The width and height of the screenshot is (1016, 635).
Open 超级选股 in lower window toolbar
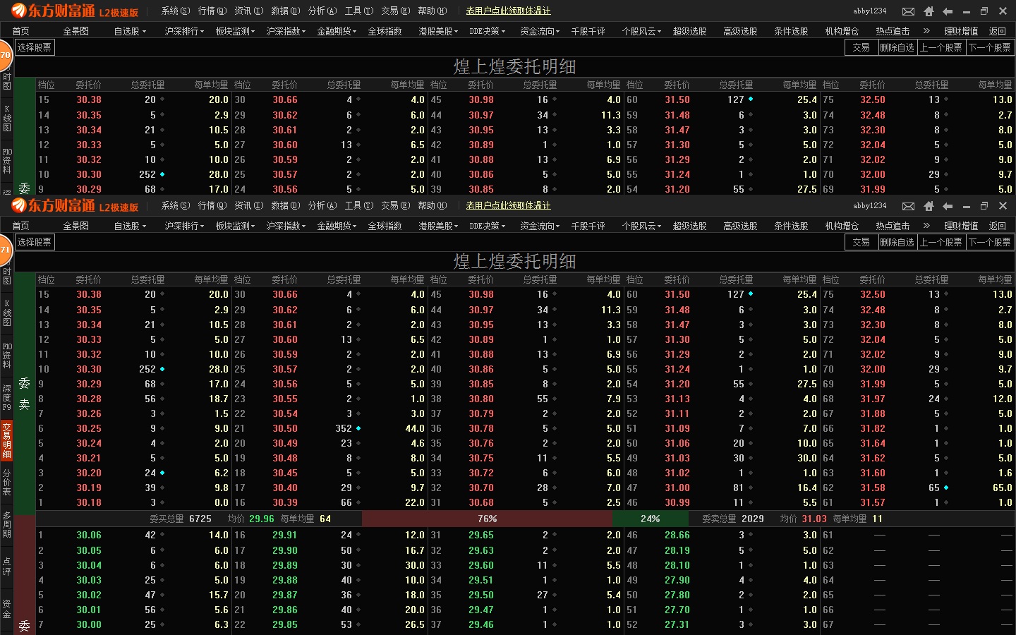689,226
